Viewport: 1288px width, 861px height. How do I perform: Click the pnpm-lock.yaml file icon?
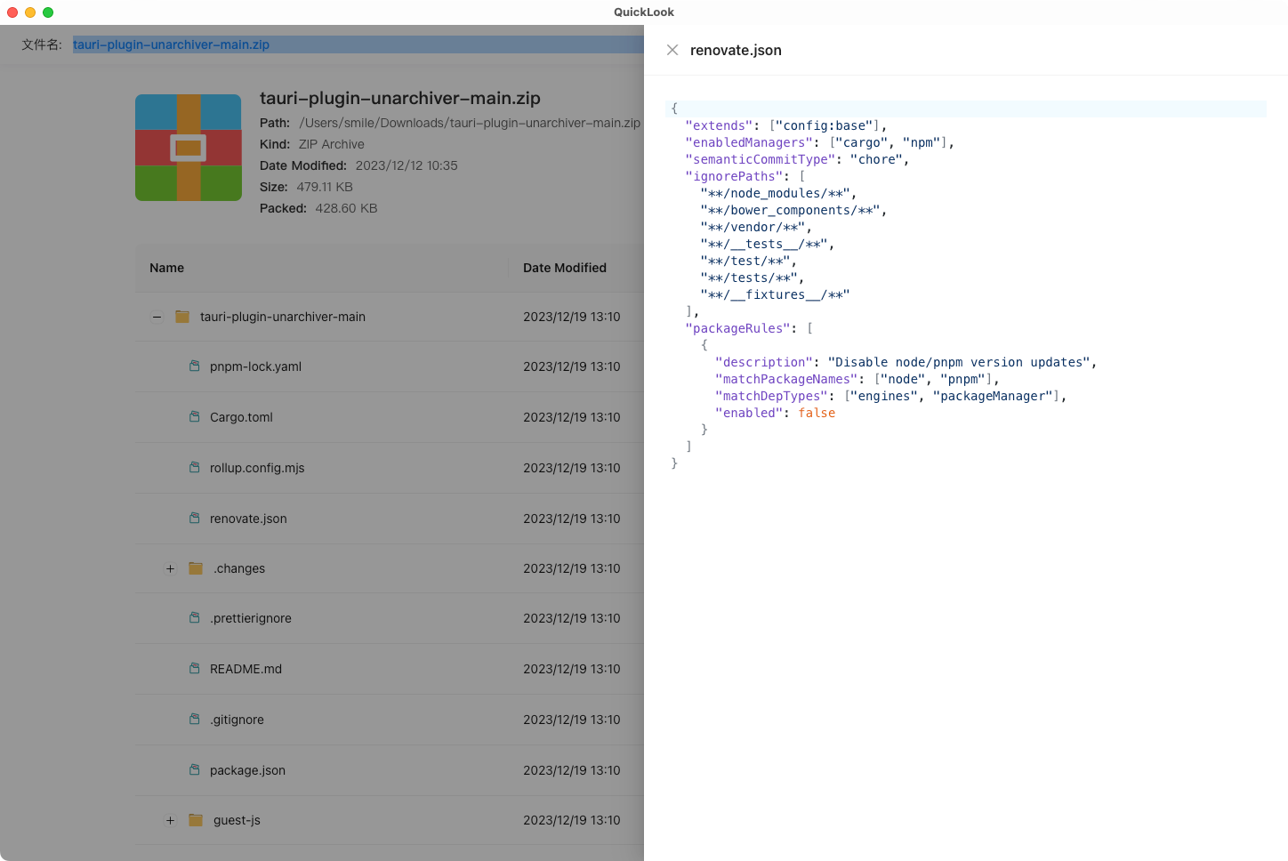pos(194,366)
